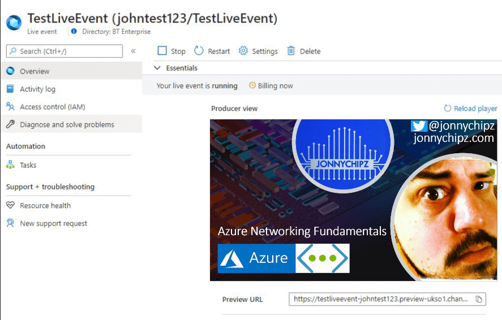Copy the Preview URL with copy icon
This screenshot has width=502, height=320.
coord(479,299)
